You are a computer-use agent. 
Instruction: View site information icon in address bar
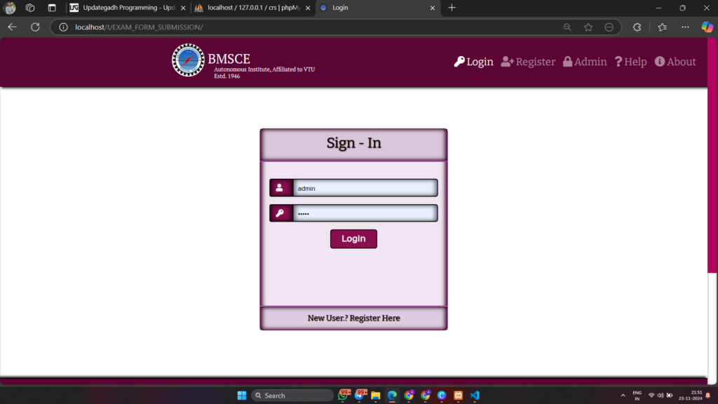click(64, 27)
